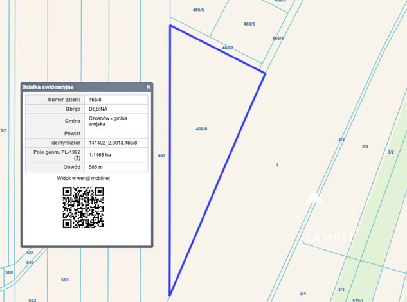Image resolution: width=407 pixels, height=302 pixels.
Task: Select parcel 2/4 at the bottom
Action: point(302,293)
